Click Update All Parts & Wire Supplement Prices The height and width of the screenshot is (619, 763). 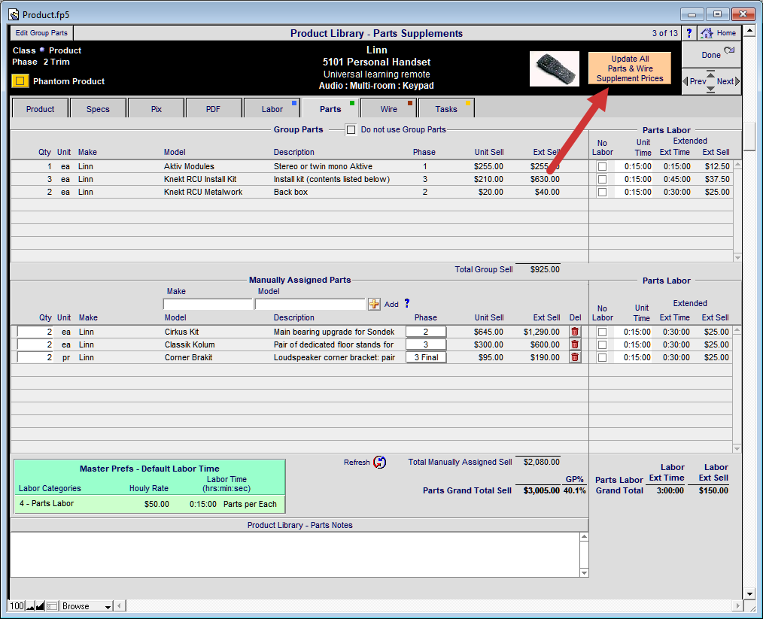(x=630, y=68)
